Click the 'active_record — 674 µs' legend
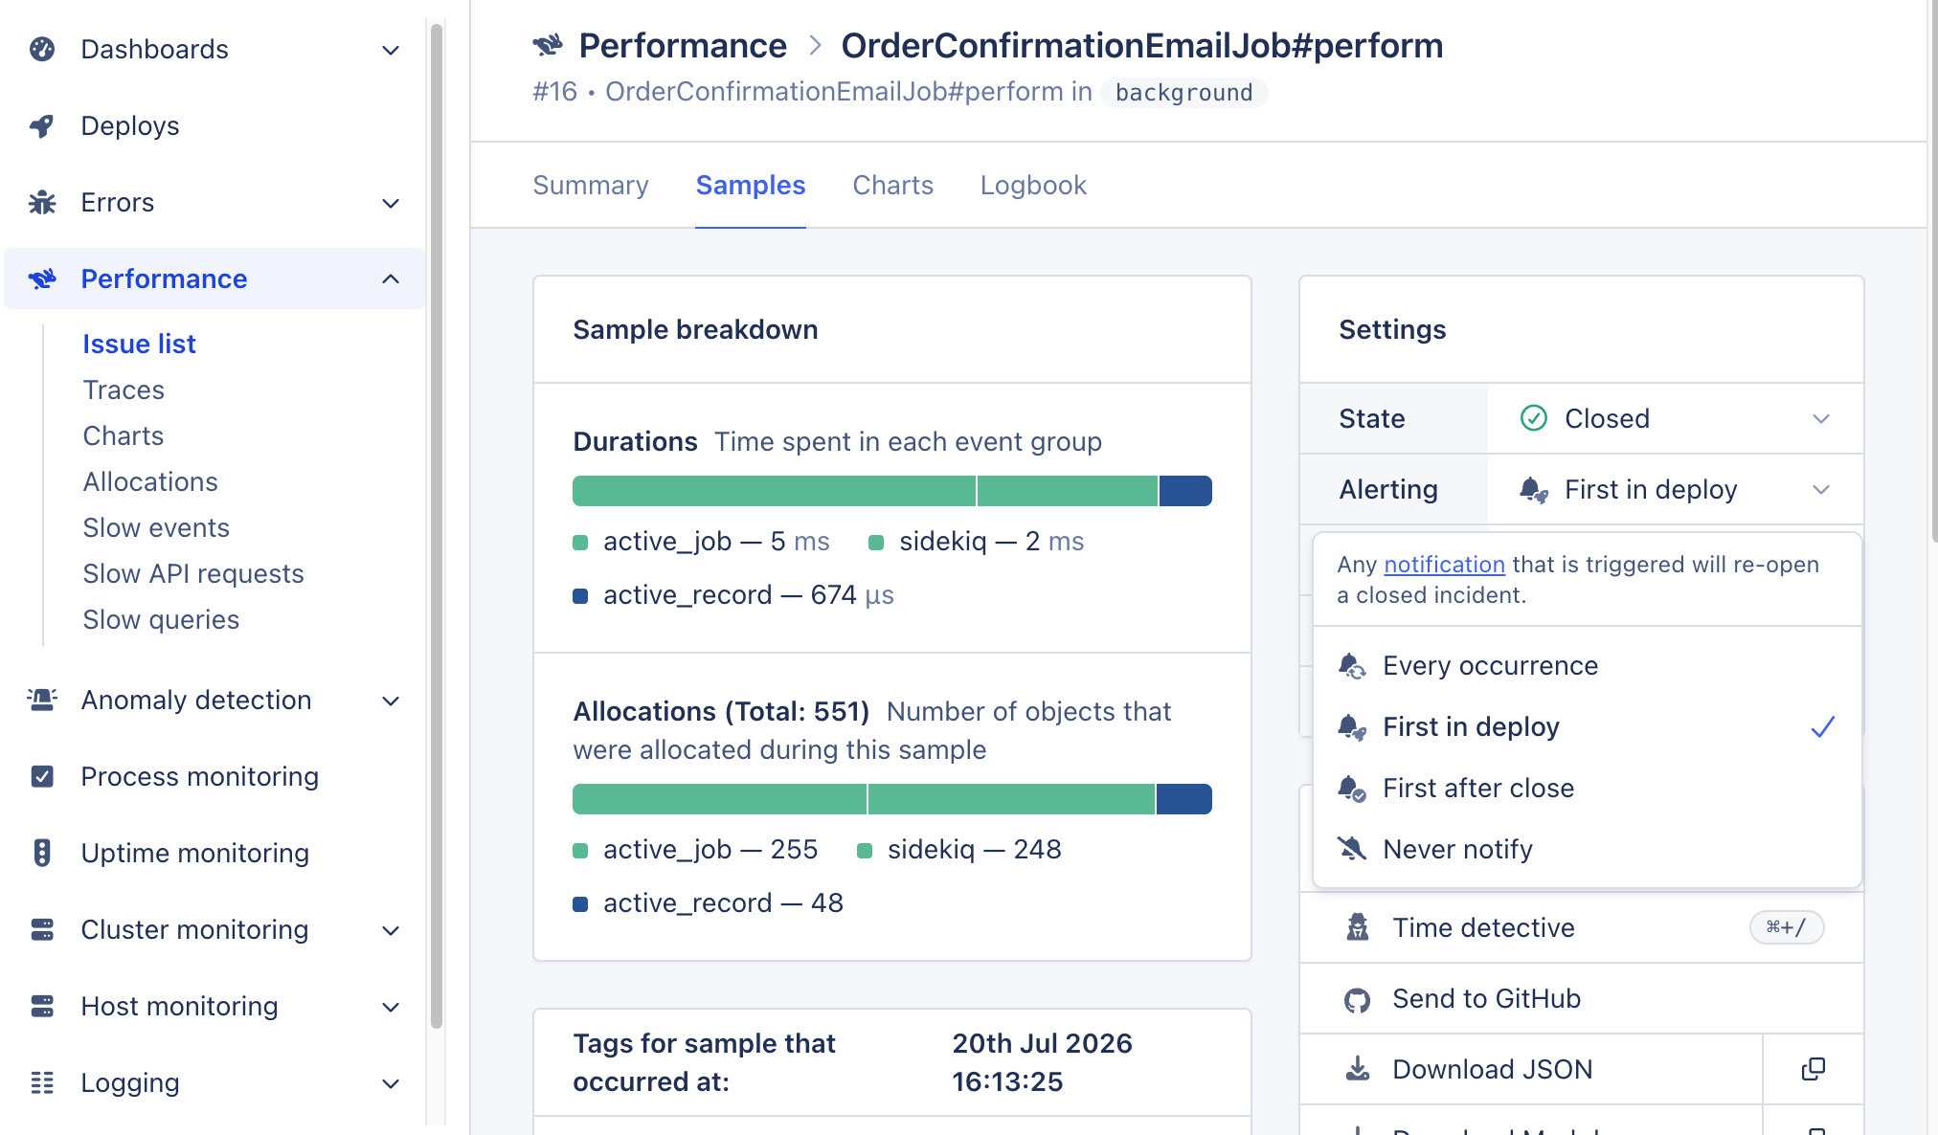 point(733,594)
